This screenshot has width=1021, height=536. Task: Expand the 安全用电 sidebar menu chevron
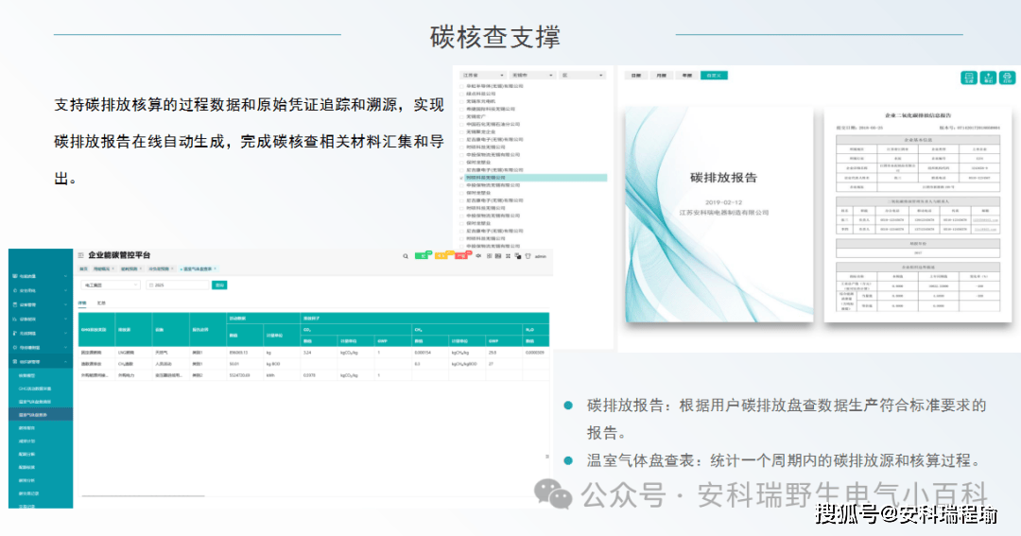[x=66, y=290]
